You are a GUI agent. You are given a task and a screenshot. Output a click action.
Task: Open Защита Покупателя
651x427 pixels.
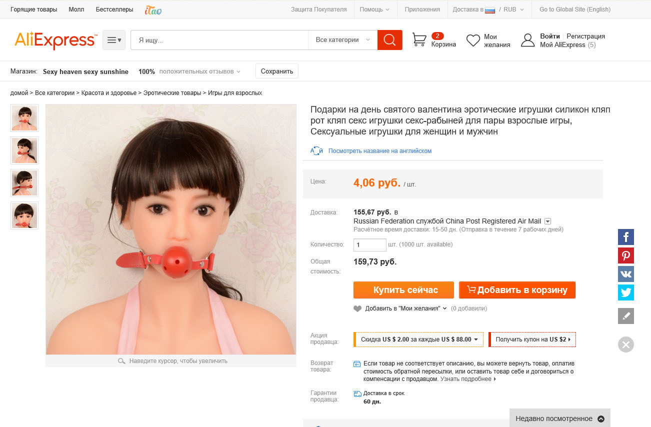pos(318,9)
